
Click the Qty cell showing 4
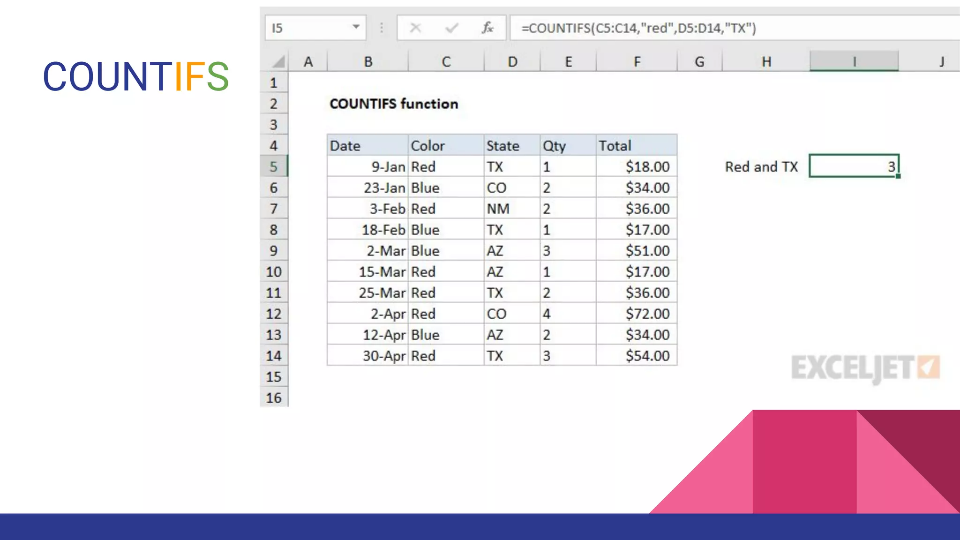coord(568,314)
